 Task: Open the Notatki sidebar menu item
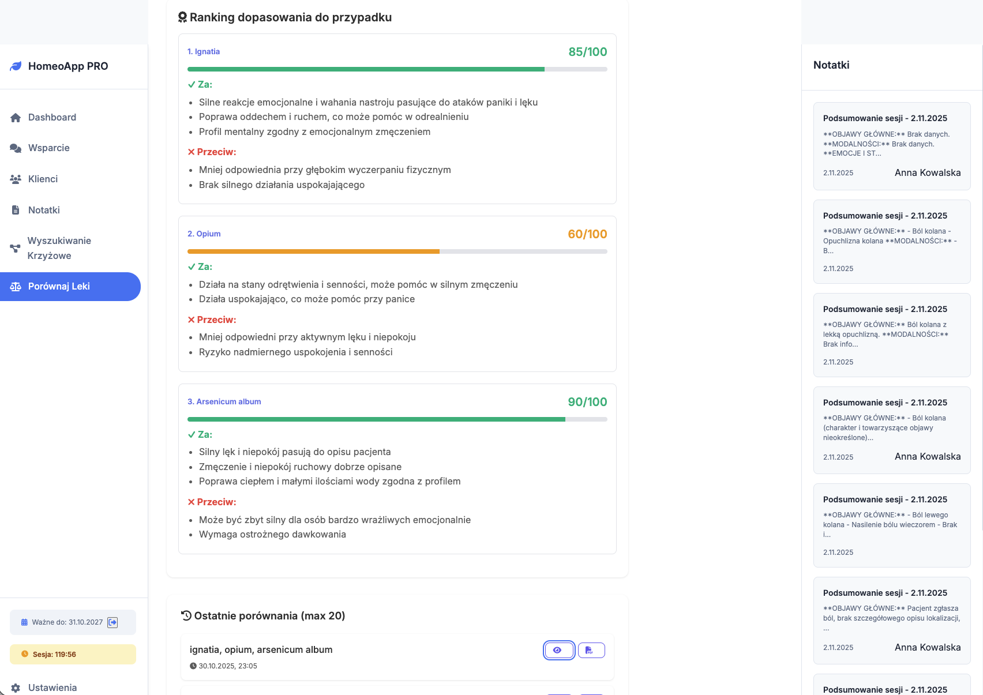coord(44,210)
